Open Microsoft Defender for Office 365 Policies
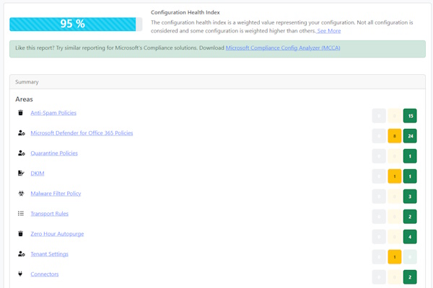This screenshot has width=433, height=288. [82, 133]
